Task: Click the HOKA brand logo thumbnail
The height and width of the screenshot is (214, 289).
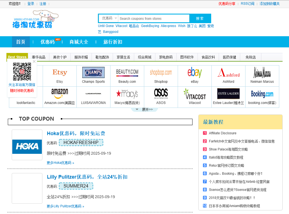Action: coord(27,145)
